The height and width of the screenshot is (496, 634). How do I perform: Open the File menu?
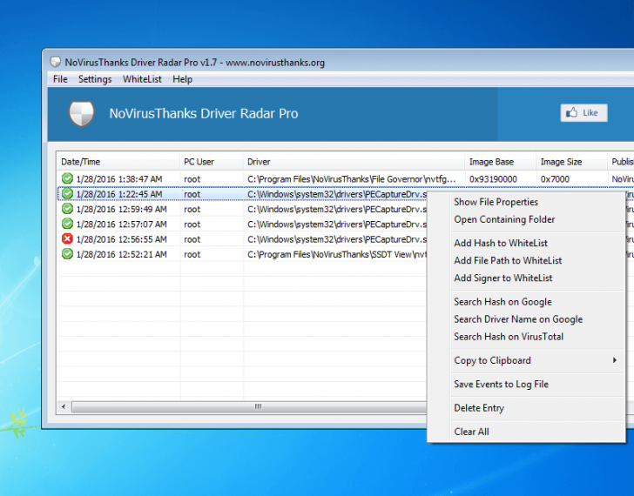point(60,79)
